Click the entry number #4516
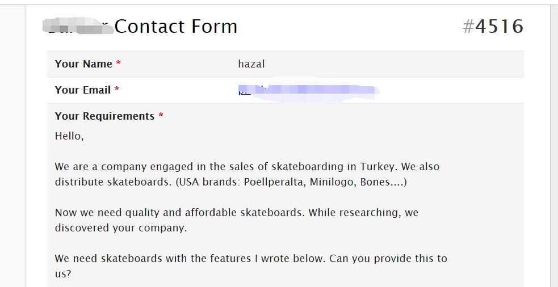The image size is (558, 287). click(x=493, y=27)
